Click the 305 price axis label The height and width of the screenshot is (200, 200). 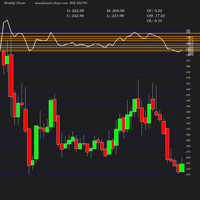(x=188, y=140)
